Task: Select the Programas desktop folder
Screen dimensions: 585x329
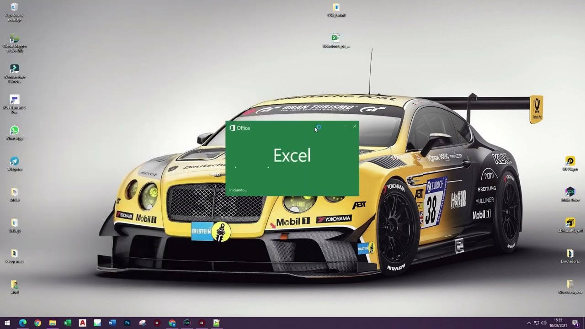Action: (x=15, y=257)
